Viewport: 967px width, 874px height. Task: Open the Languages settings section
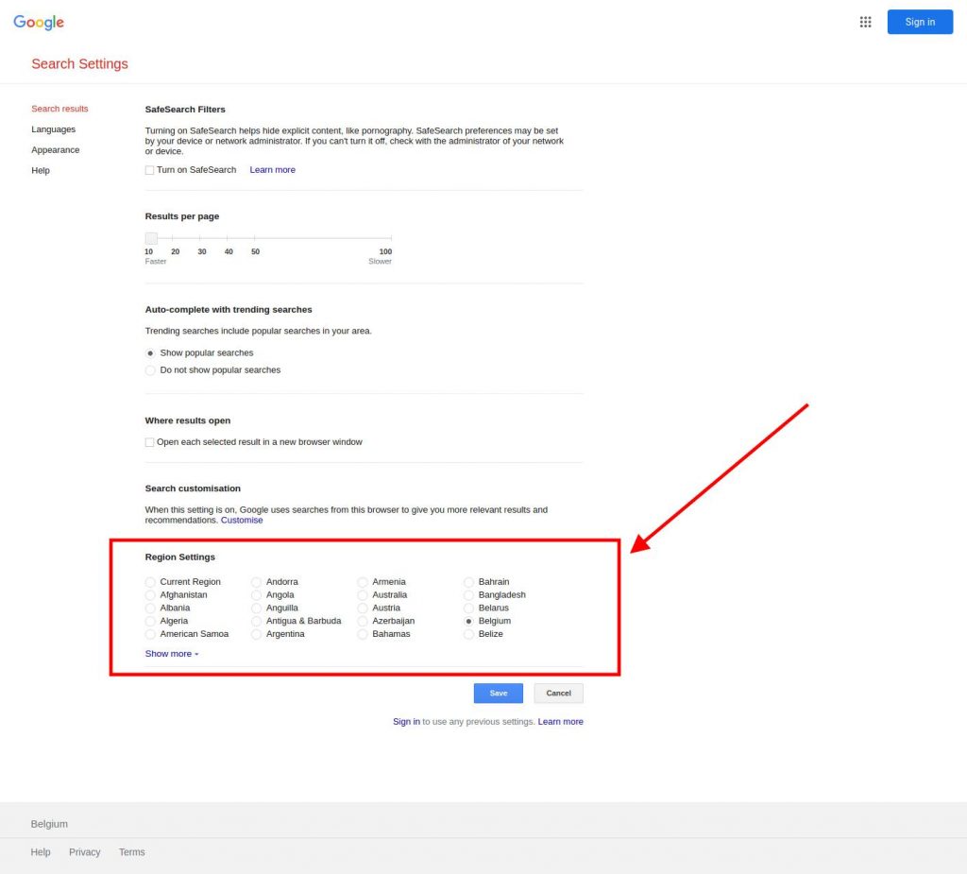[x=54, y=129]
